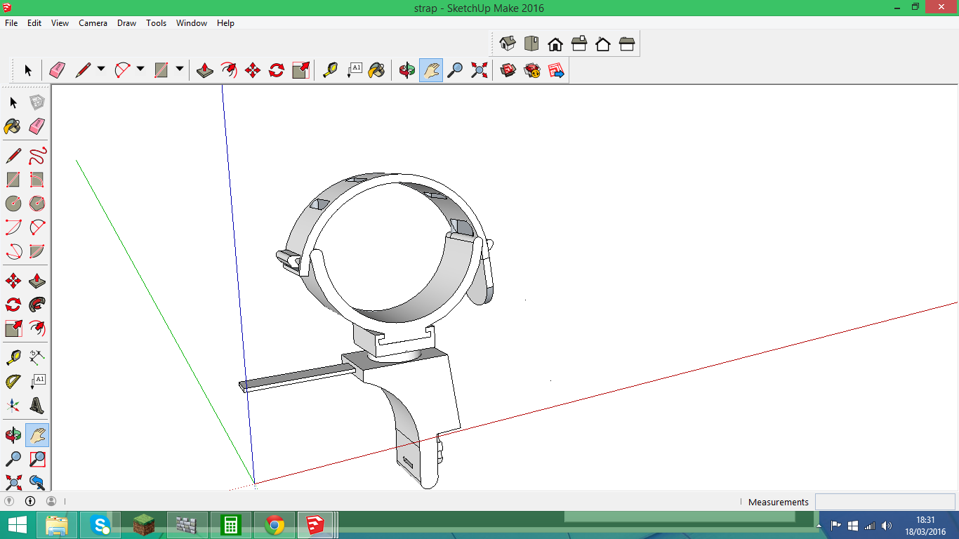The height and width of the screenshot is (539, 959).
Task: Open Google Chrome from the taskbar
Action: (x=275, y=525)
